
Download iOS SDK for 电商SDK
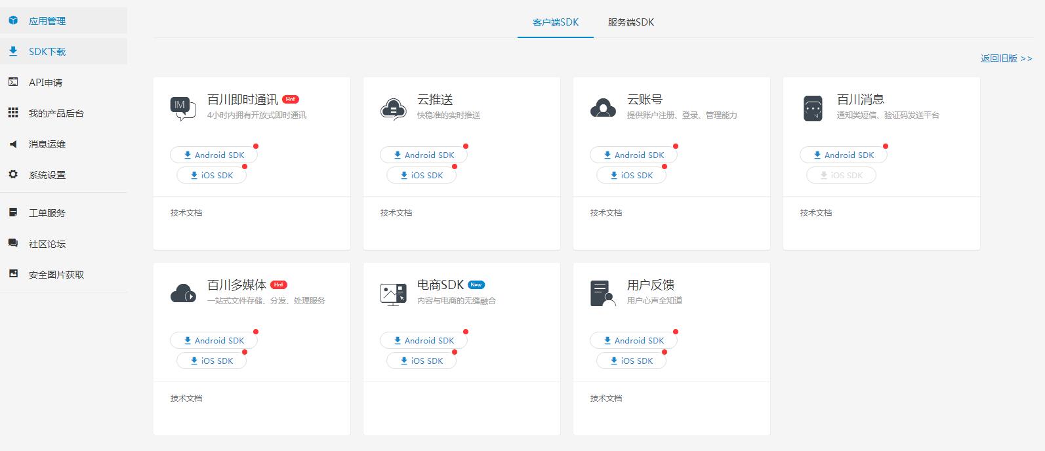pos(421,361)
